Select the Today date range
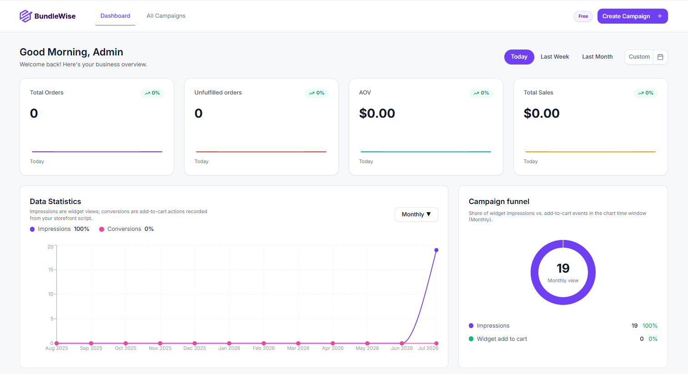This screenshot has height=374, width=688. point(519,57)
